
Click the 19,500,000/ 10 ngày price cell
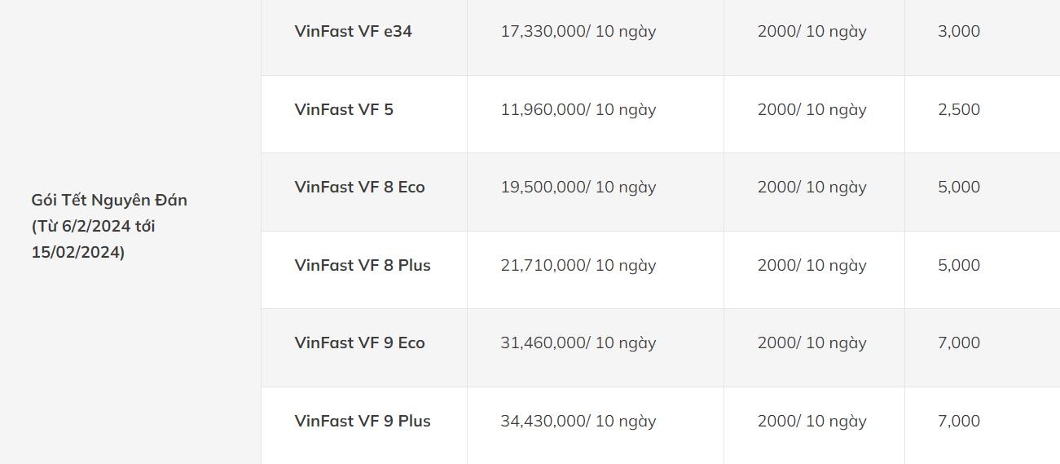(578, 187)
